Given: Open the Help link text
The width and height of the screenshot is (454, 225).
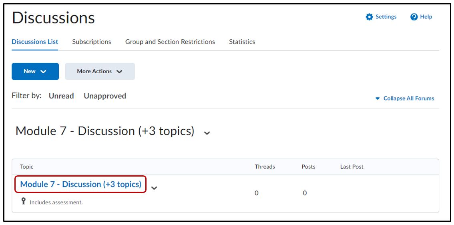Looking at the screenshot, I should (426, 17).
